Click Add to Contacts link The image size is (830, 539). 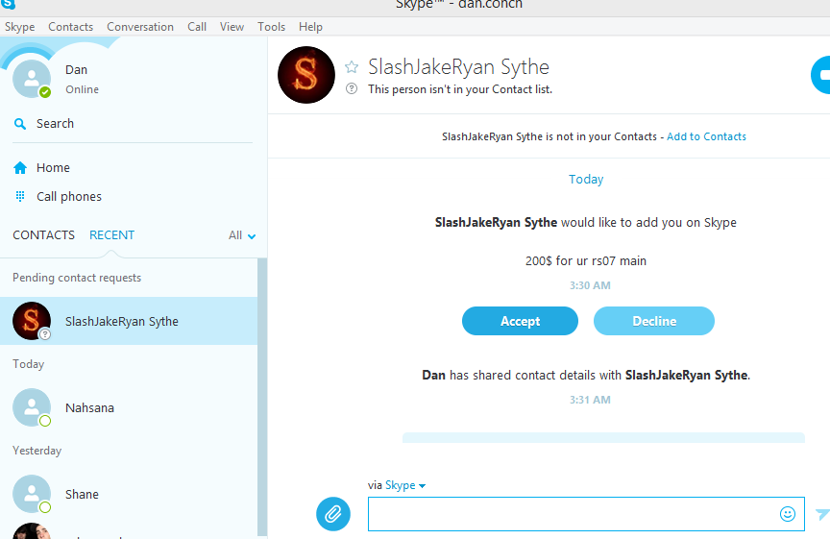(706, 136)
